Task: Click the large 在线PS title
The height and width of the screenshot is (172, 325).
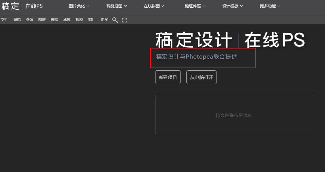Action: click(x=275, y=40)
